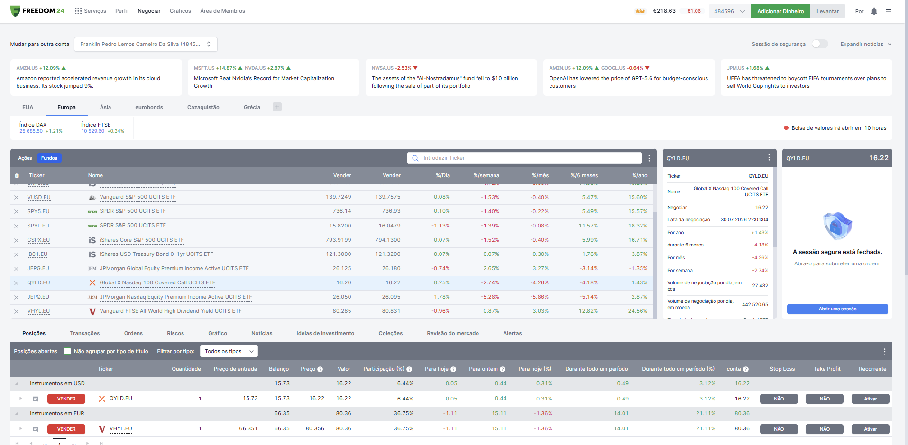This screenshot has height=445, width=908.
Task: Open comment icon for VHYL.EU position
Action: click(36, 429)
